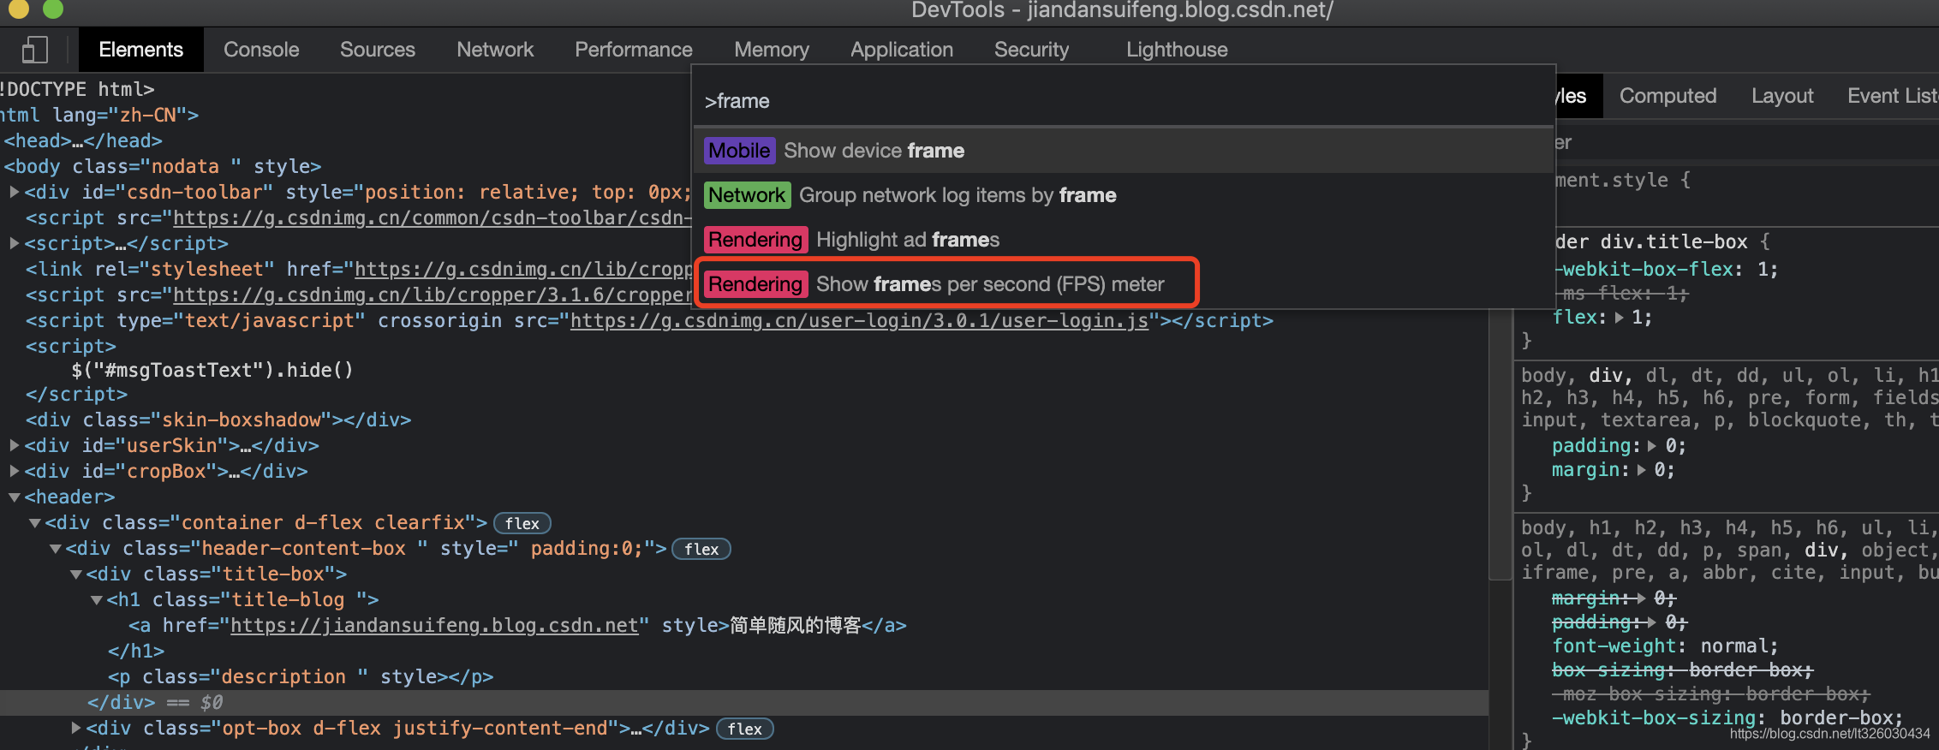Select 'Group network log items by frame'
Viewport: 1939px width, 750px height.
[x=1123, y=195]
